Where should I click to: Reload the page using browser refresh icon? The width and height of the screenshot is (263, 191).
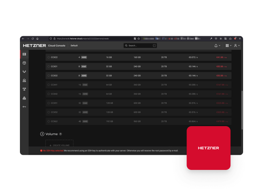33,39
